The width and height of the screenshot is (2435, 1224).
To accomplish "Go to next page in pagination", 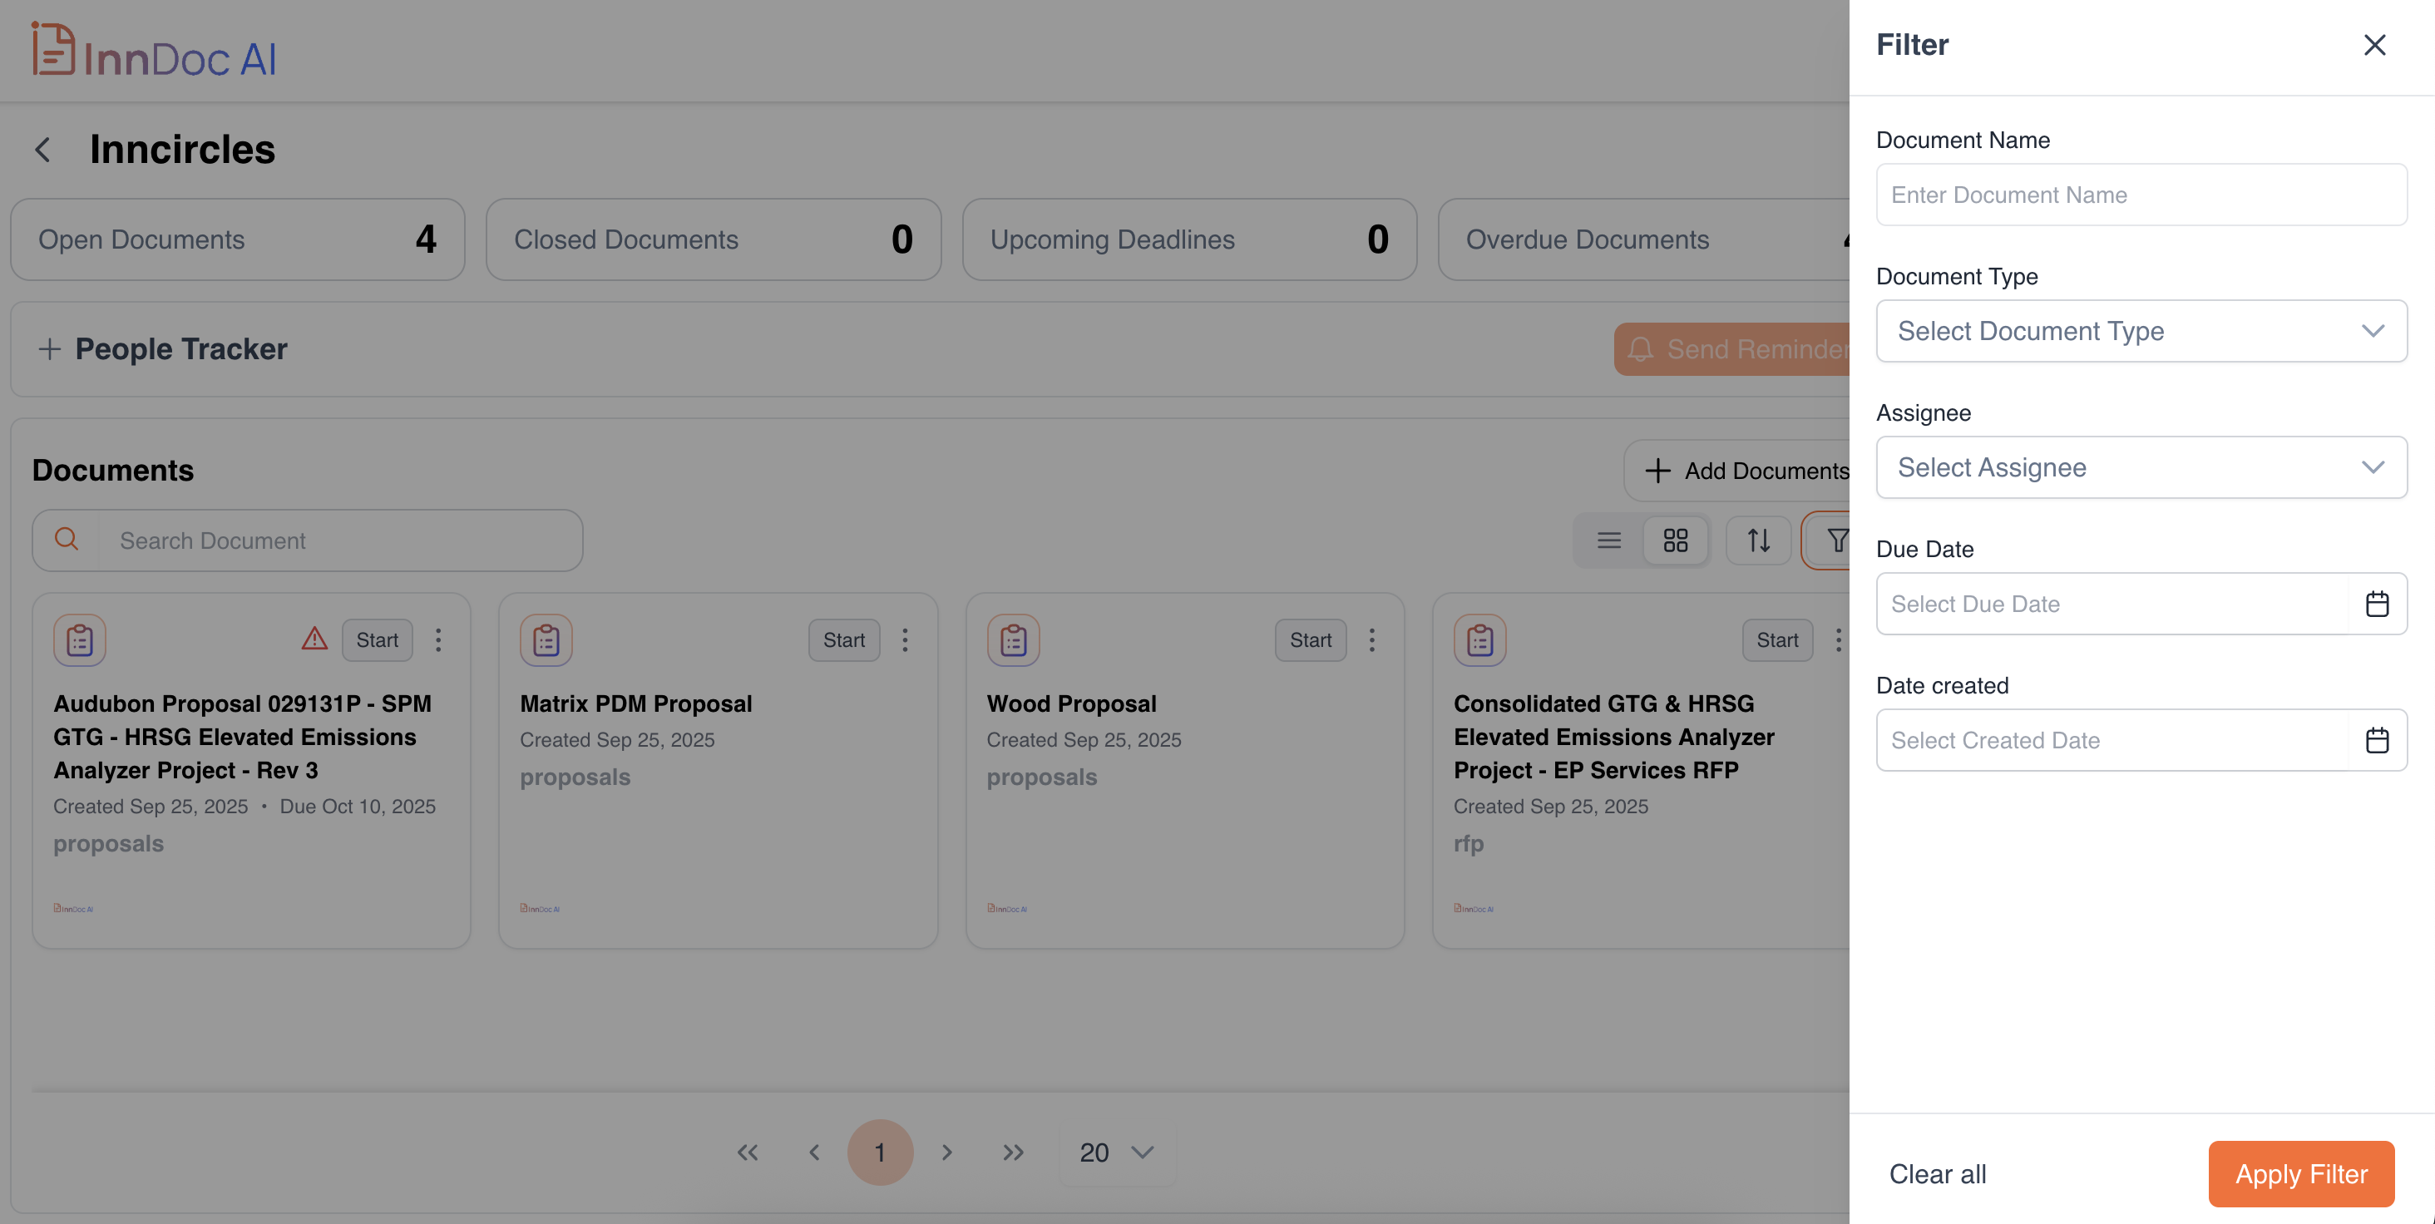I will click(946, 1152).
